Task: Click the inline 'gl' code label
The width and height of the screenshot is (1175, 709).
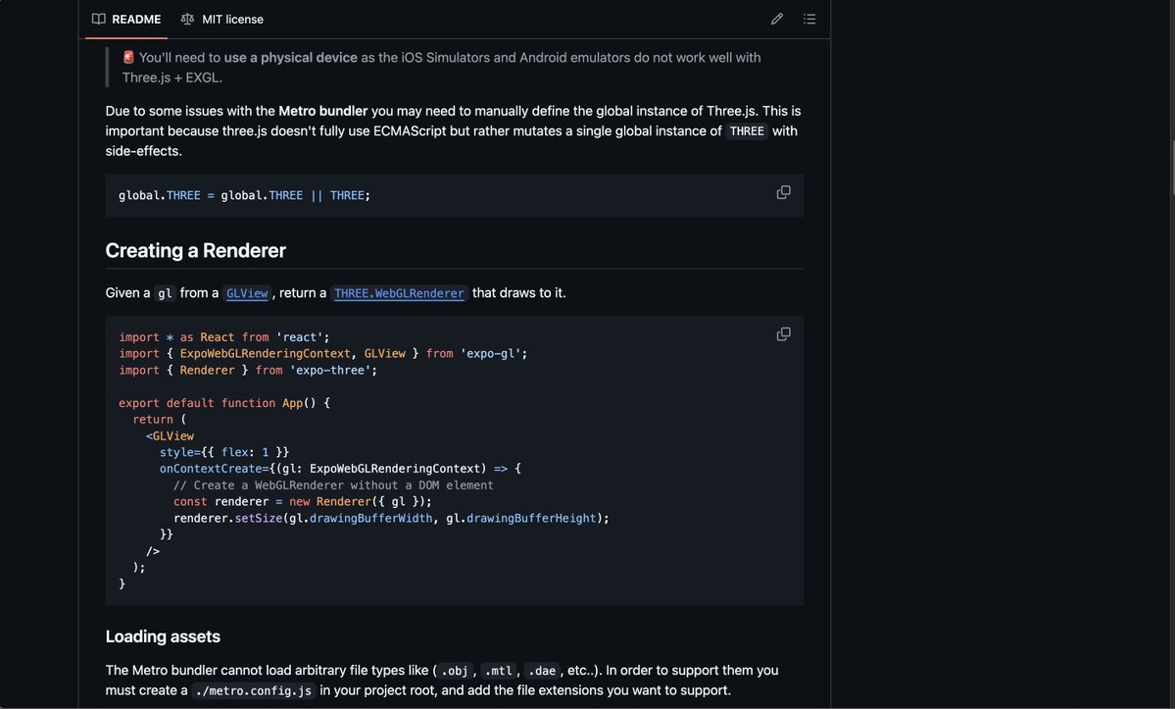Action: coord(165,293)
